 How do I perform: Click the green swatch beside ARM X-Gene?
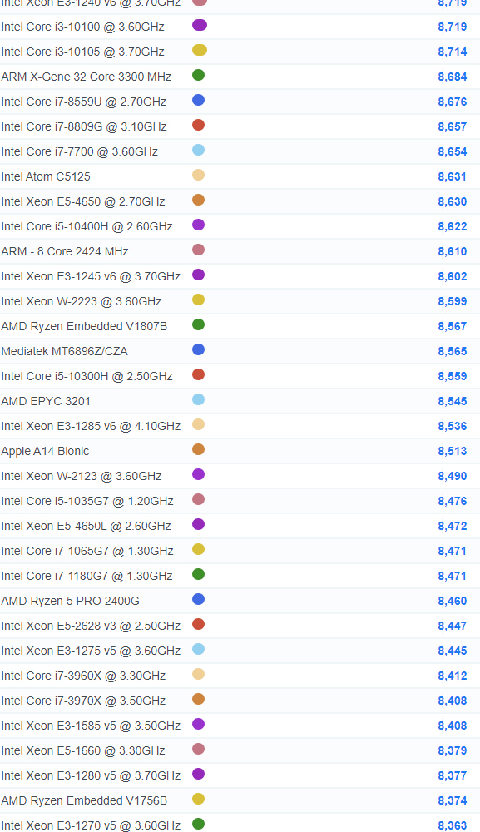pos(198,75)
